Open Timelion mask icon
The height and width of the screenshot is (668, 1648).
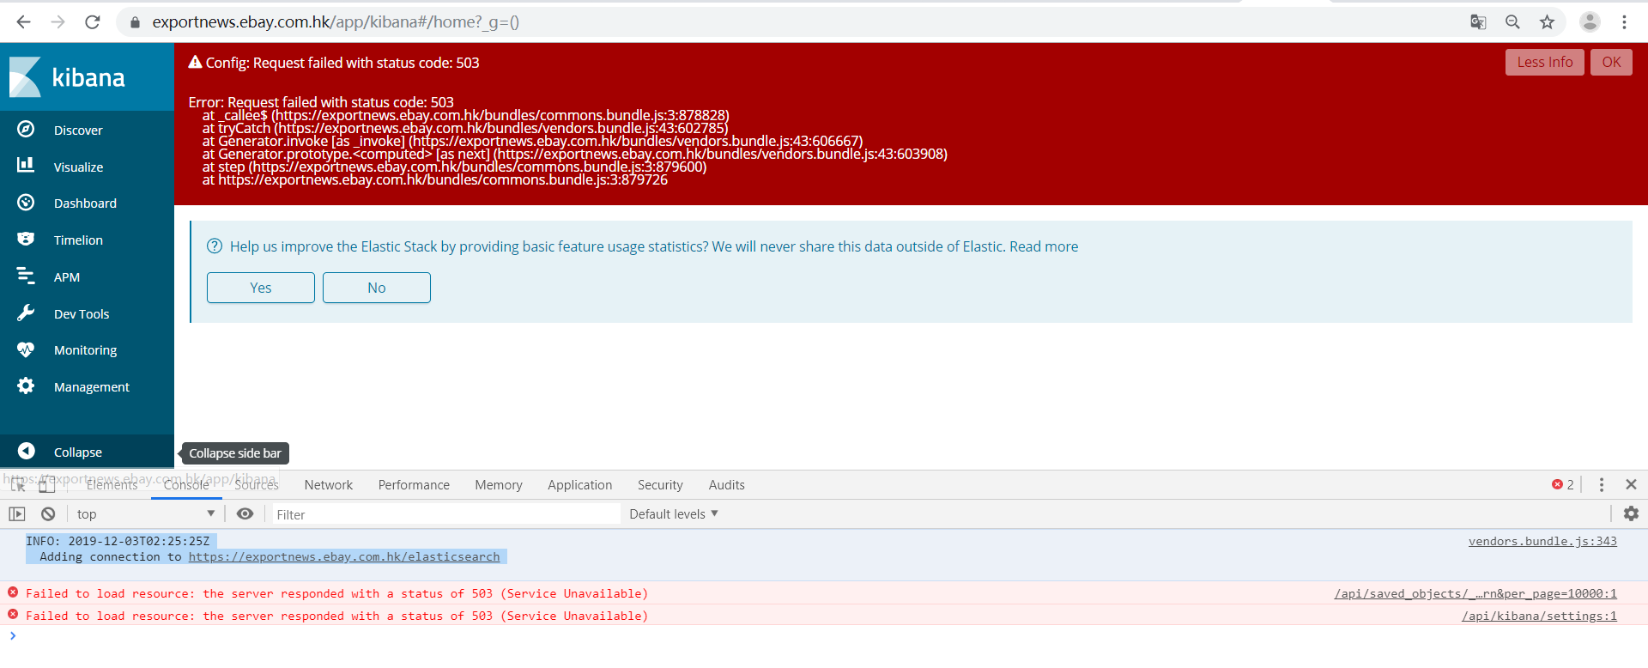tap(26, 240)
